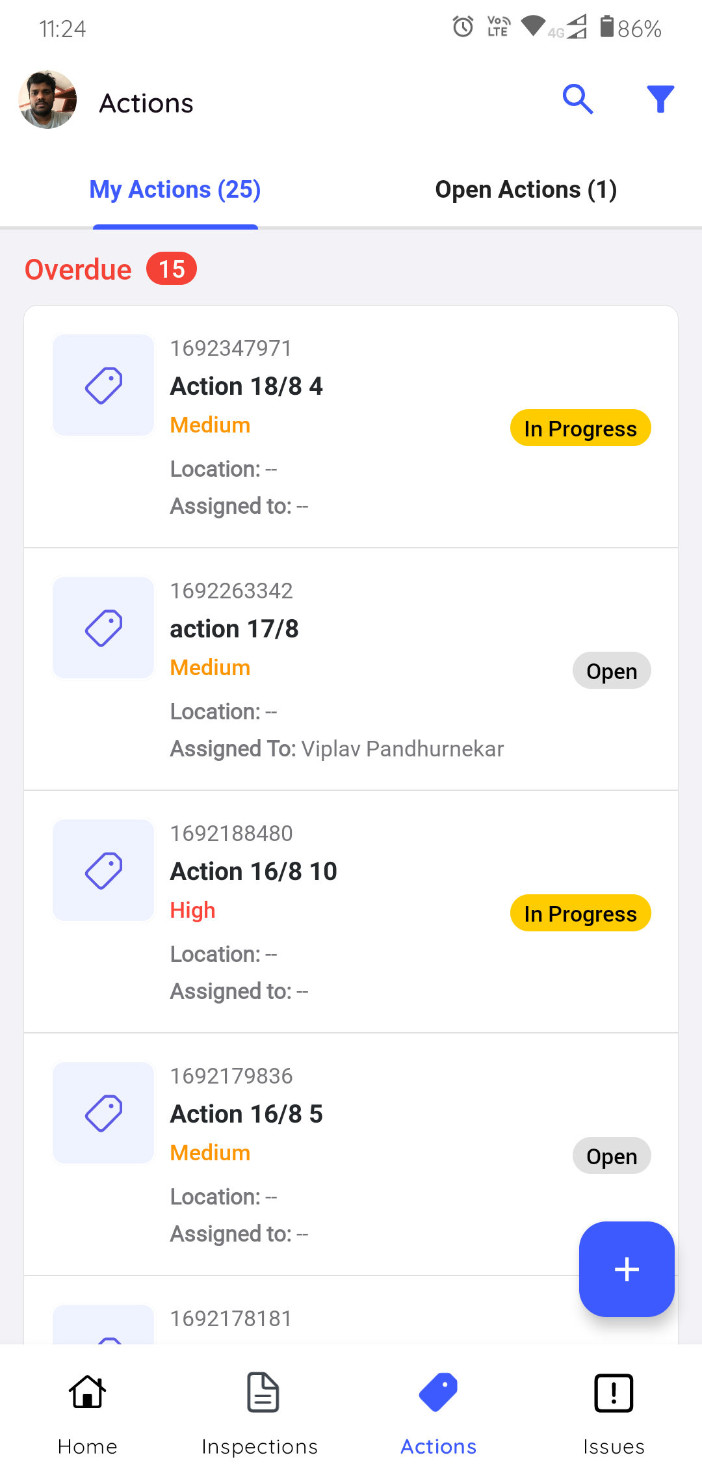Tap Open status badge on action 17/8
Viewport: 702px width, 1479px height.
pos(612,671)
